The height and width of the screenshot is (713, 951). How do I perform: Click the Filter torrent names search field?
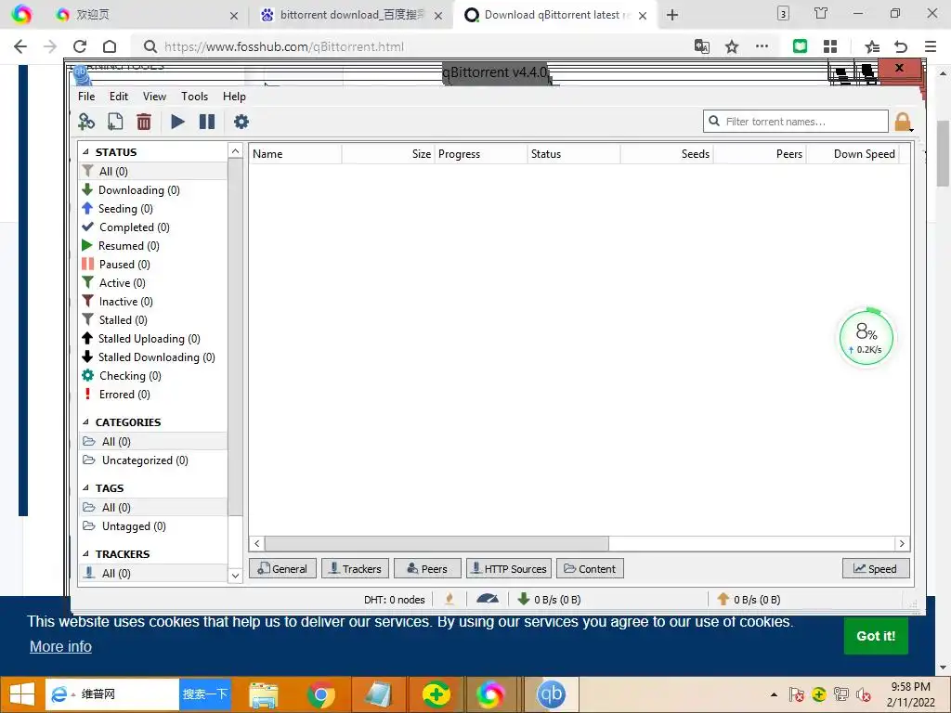[796, 122]
